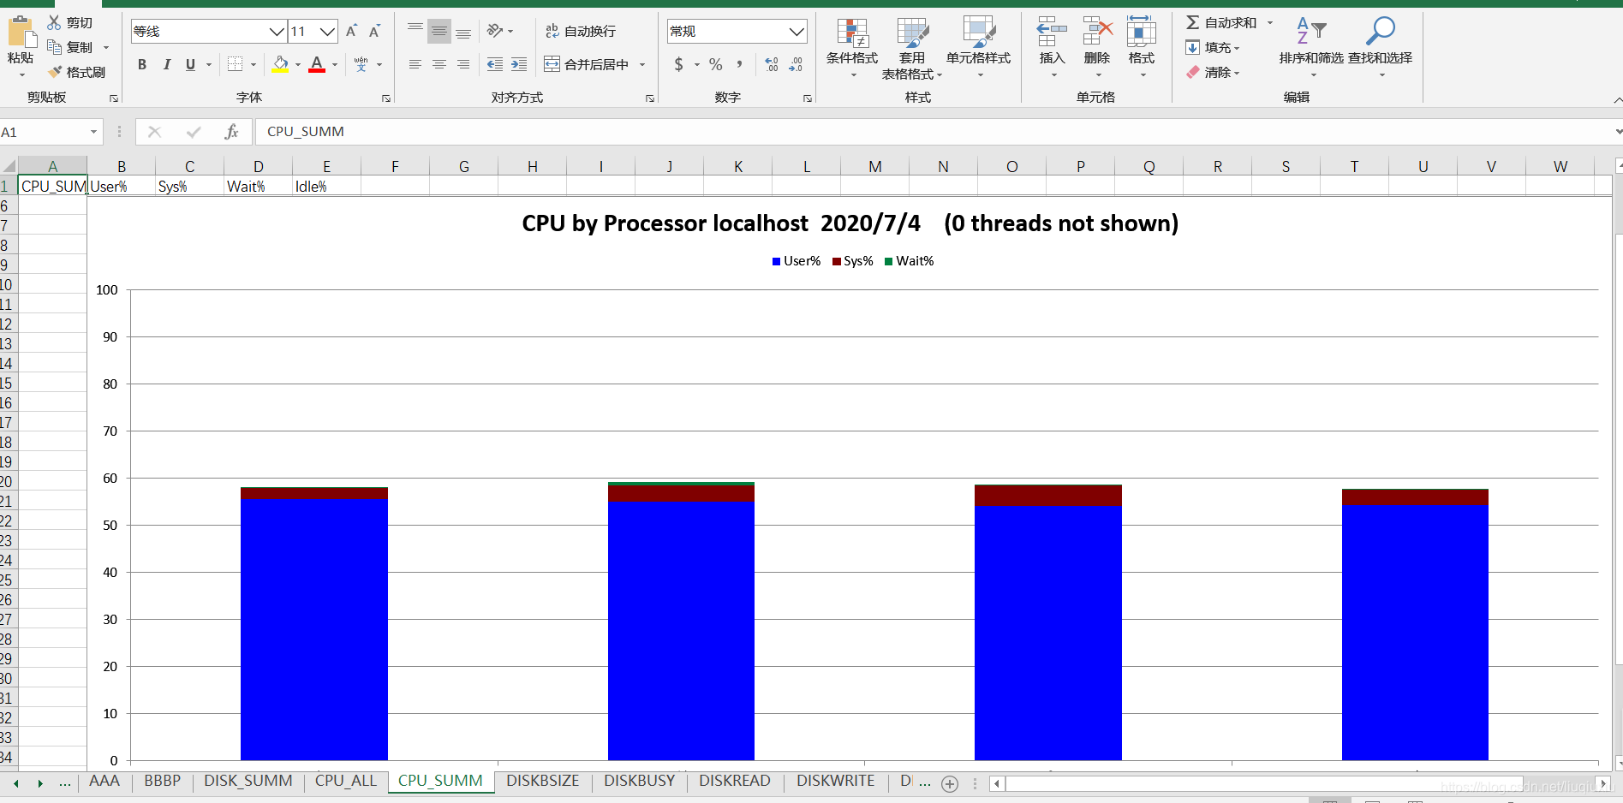Align text left
Screen dimensions: 1623x803
(x=415, y=64)
